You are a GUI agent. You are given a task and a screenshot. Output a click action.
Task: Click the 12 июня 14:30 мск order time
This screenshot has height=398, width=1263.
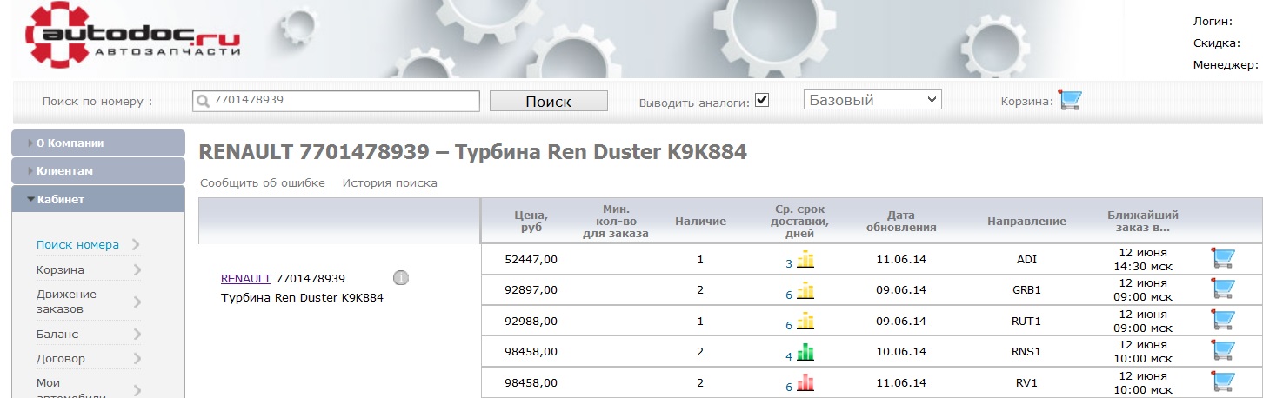[x=1143, y=259]
